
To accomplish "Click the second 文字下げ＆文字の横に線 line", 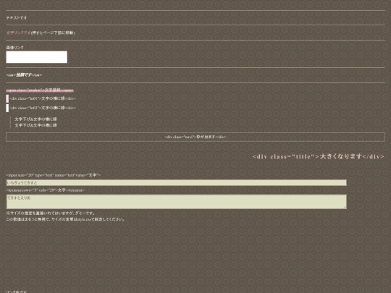I will tap(35, 125).
